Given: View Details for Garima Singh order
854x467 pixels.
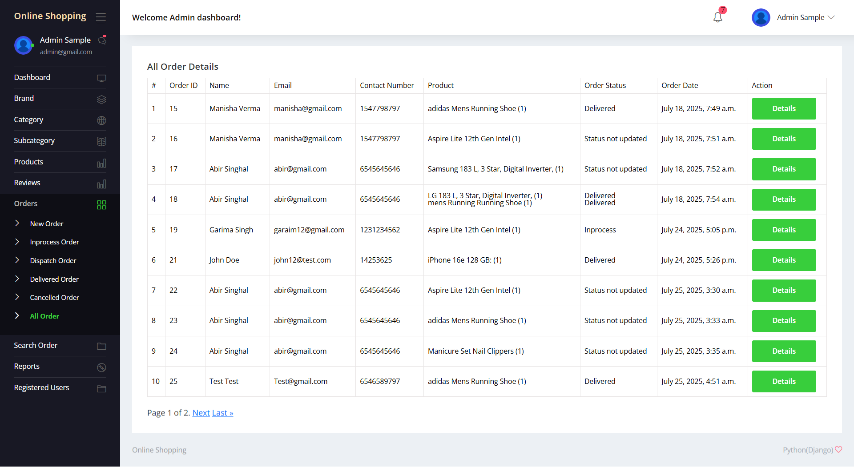Looking at the screenshot, I should click(x=784, y=230).
